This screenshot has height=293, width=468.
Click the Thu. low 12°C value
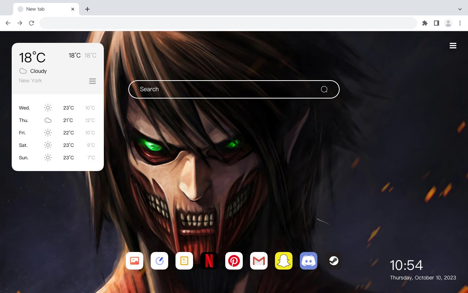(90, 120)
